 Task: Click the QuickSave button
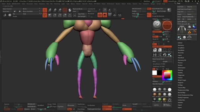pos(147,1)
